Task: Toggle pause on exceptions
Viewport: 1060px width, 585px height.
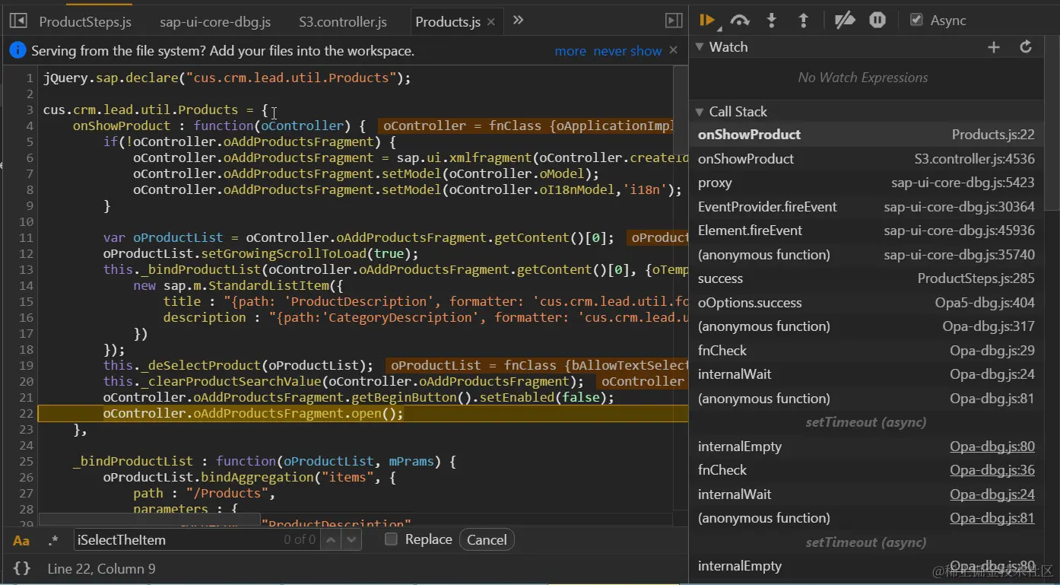Action: click(878, 21)
